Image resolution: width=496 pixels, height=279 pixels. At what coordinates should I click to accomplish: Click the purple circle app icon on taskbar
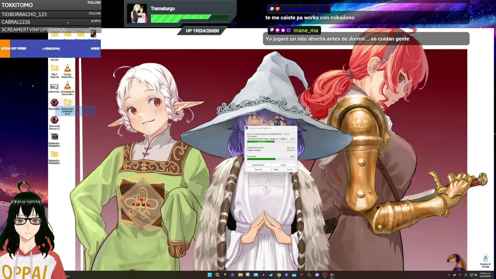coord(233,275)
